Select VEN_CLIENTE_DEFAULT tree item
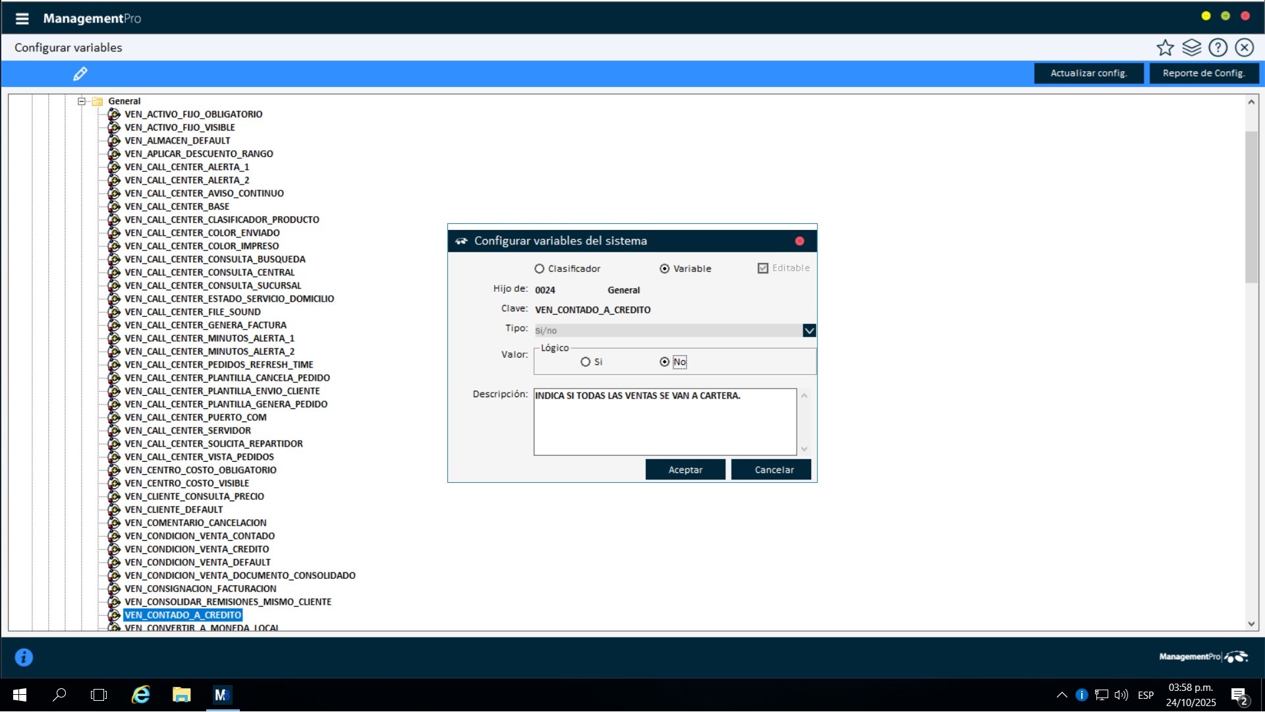 point(173,510)
